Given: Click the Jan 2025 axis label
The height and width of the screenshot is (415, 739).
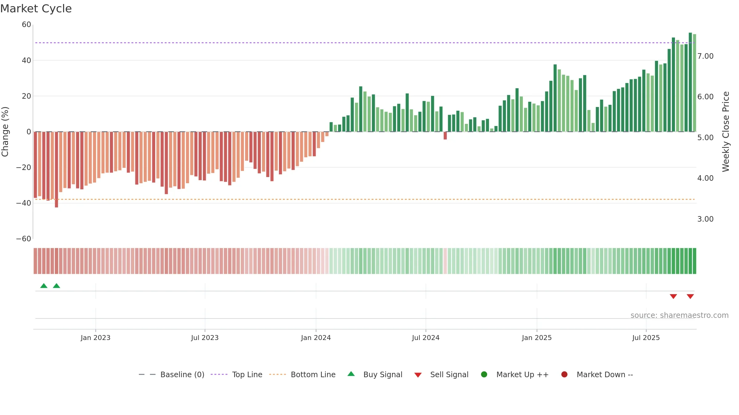Looking at the screenshot, I should click(537, 338).
